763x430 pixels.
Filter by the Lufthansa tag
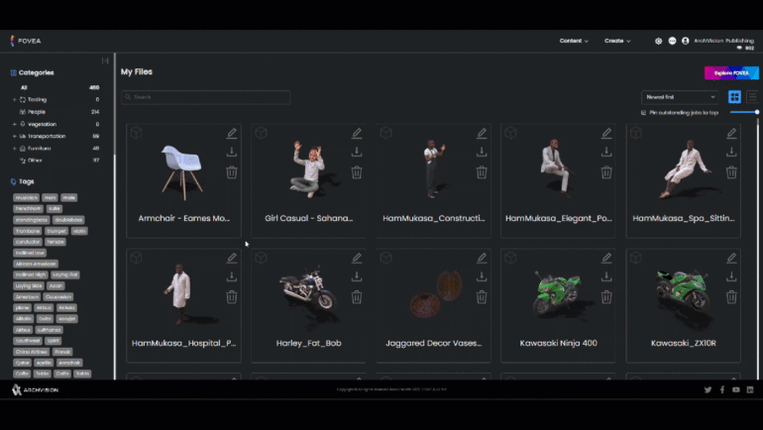pyautogui.click(x=50, y=330)
